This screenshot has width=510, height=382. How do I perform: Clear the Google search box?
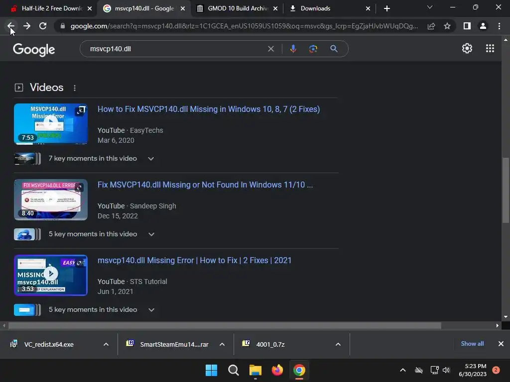(270, 49)
